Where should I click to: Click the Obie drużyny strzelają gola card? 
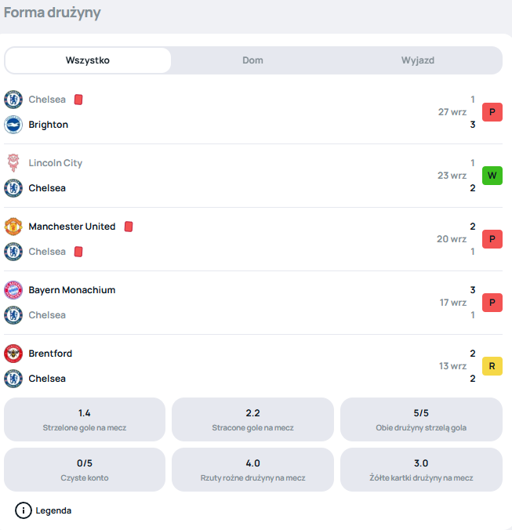(421, 419)
